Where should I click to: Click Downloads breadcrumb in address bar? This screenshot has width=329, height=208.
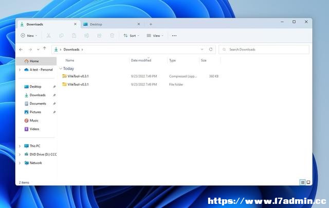tap(71, 49)
